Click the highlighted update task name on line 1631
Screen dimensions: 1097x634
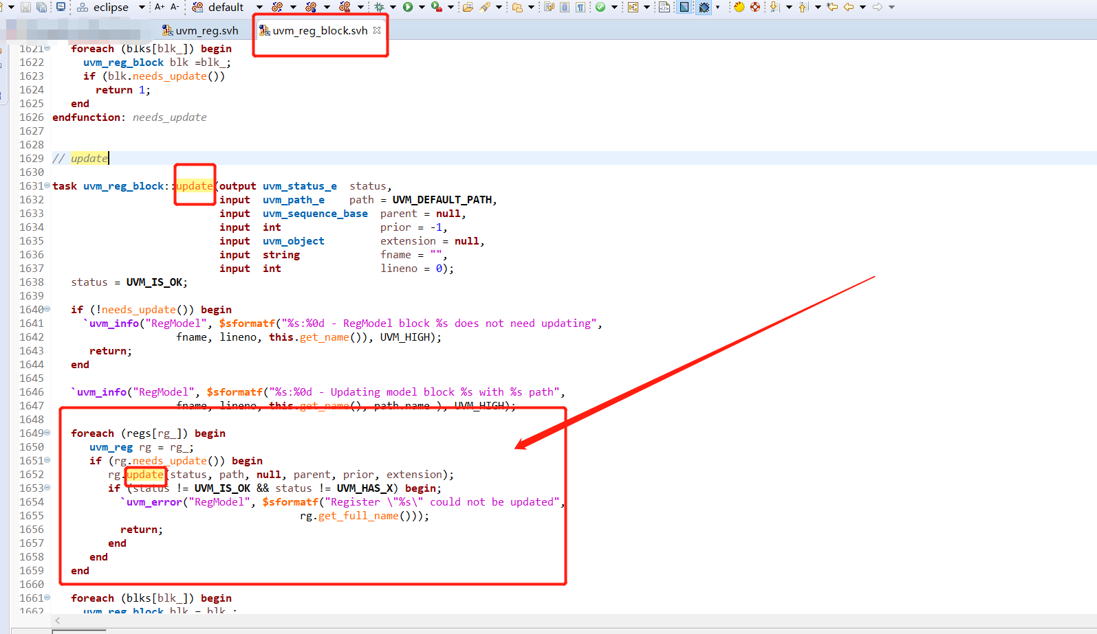pyautogui.click(x=195, y=186)
